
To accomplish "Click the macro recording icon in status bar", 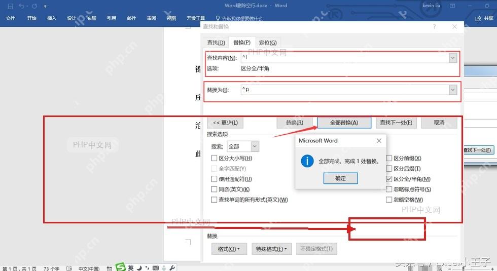I will [109, 268].
